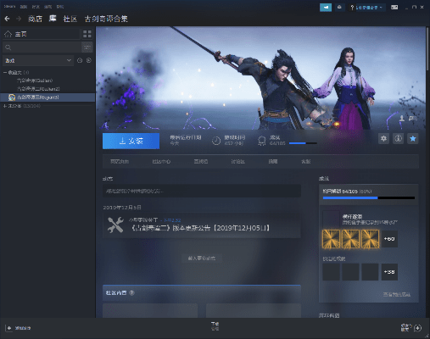Open the 游戏 category dropdown

point(38,60)
